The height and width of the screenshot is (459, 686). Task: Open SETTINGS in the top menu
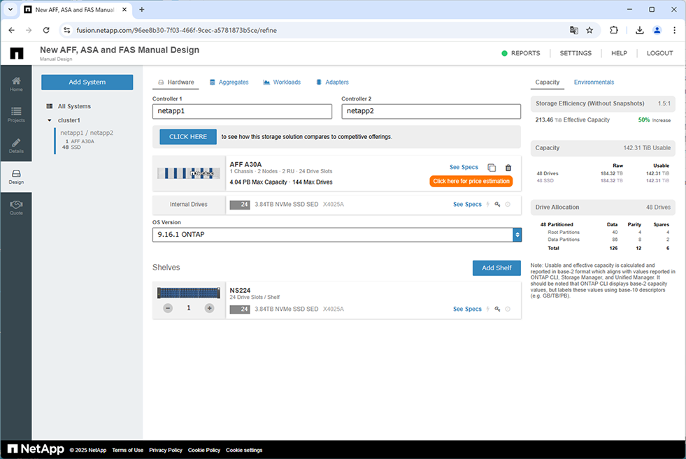click(576, 53)
